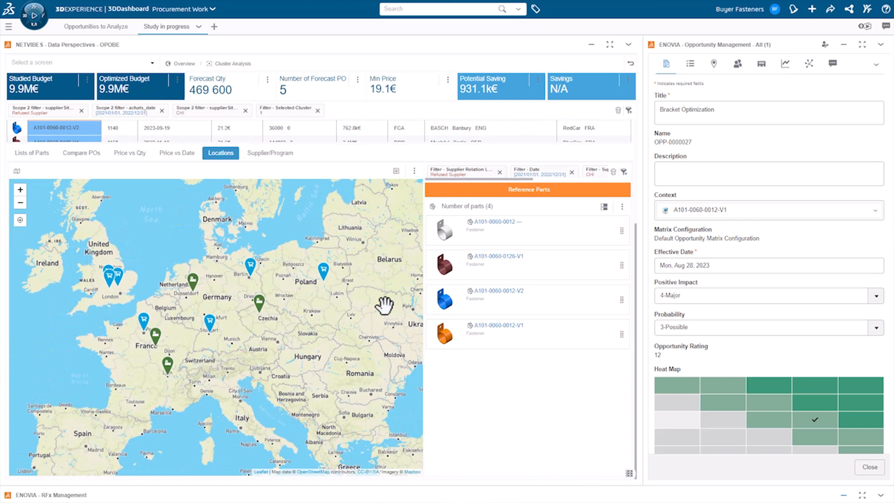Click the map zoom in plus button
Screen dimensions: 894x503
(20, 190)
